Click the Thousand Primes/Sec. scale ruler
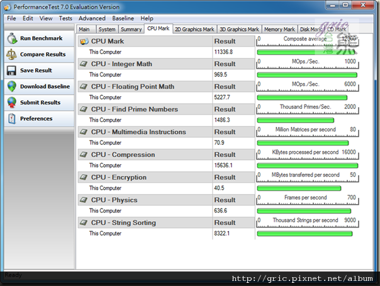This screenshot has height=286, width=380. (307, 109)
